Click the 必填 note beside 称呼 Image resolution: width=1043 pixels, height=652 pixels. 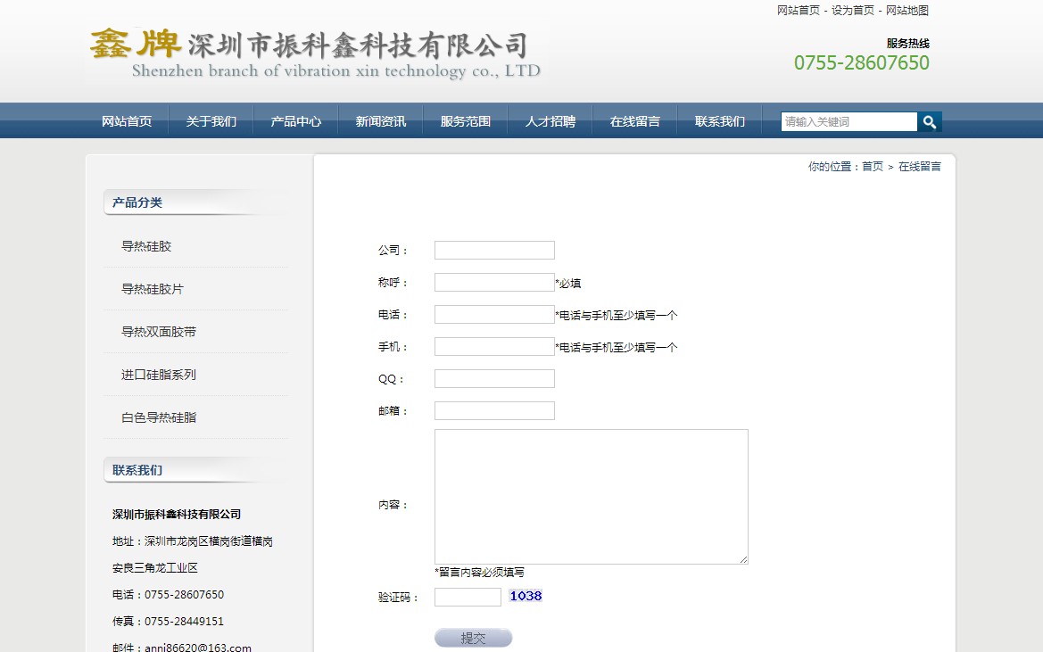[x=568, y=284]
